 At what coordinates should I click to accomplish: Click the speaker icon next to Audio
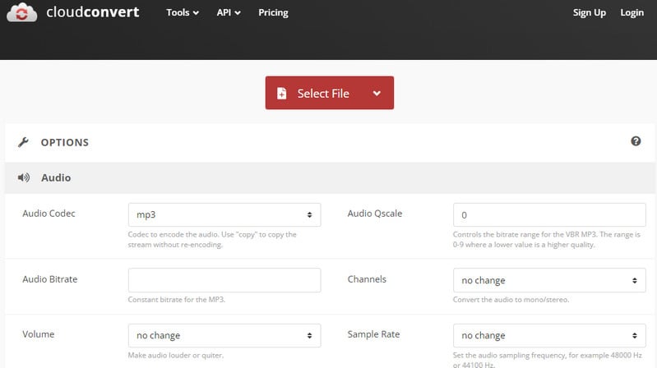(x=24, y=177)
